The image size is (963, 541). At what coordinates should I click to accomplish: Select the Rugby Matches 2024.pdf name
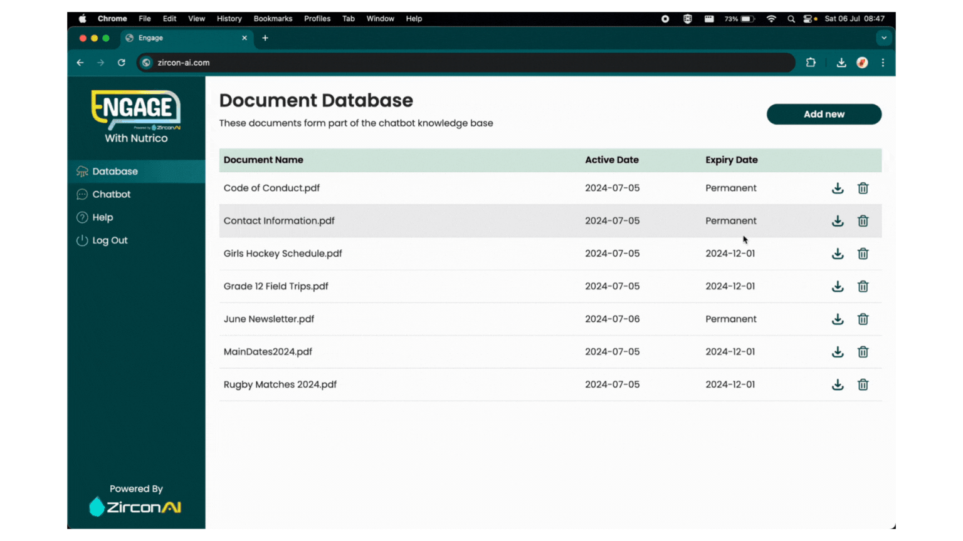click(280, 384)
